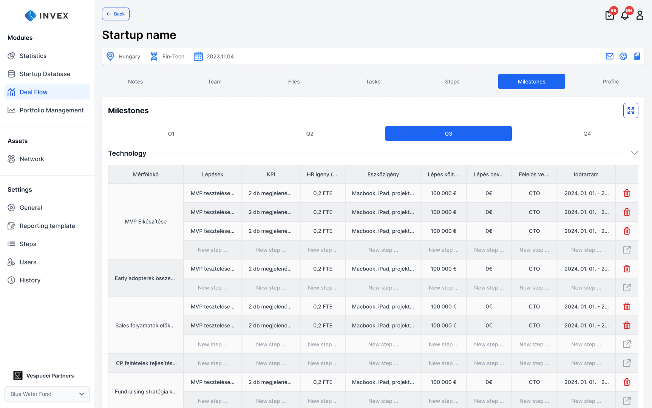Click the Back button
Image resolution: width=652 pixels, height=408 pixels.
(x=116, y=14)
